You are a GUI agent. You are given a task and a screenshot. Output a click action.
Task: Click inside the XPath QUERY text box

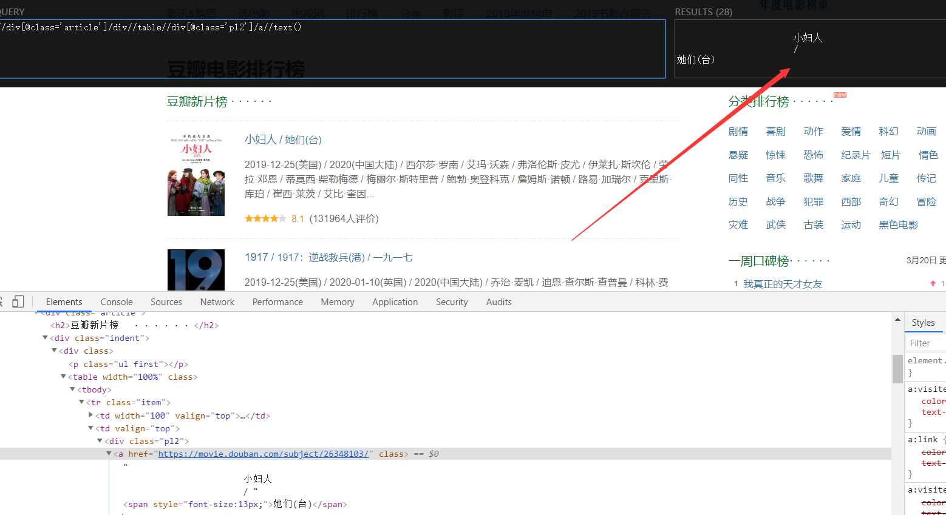click(x=332, y=49)
